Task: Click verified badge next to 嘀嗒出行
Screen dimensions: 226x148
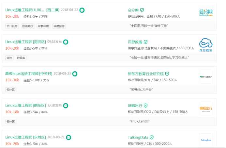Action: pyautogui.click(x=145, y=106)
